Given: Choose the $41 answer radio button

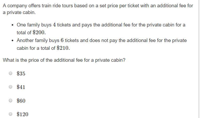Looking at the screenshot, I should point(11,87).
